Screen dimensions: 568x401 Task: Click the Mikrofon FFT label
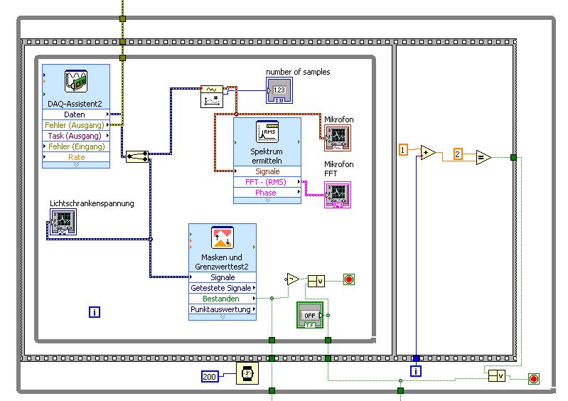click(338, 169)
